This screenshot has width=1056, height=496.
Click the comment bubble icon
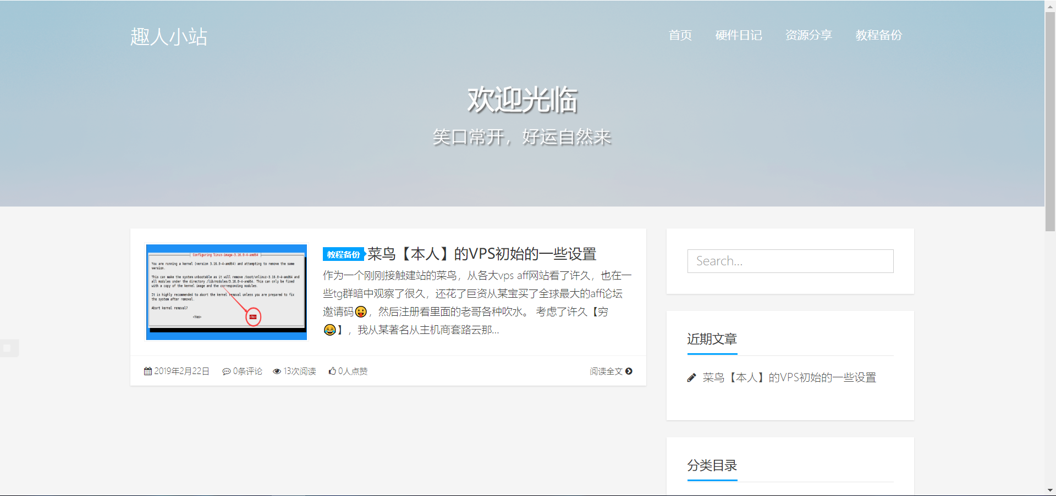(226, 372)
